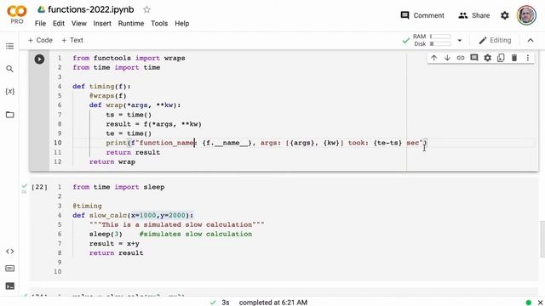The width and height of the screenshot is (545, 306).
Task: Click the 'sleep(3)' code line
Action: tap(106, 234)
